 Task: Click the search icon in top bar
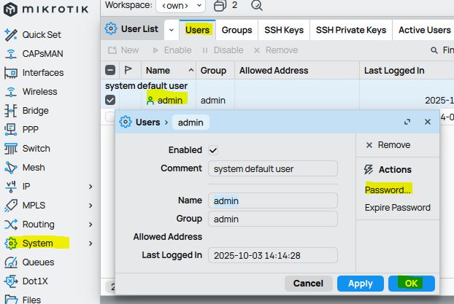click(x=256, y=6)
